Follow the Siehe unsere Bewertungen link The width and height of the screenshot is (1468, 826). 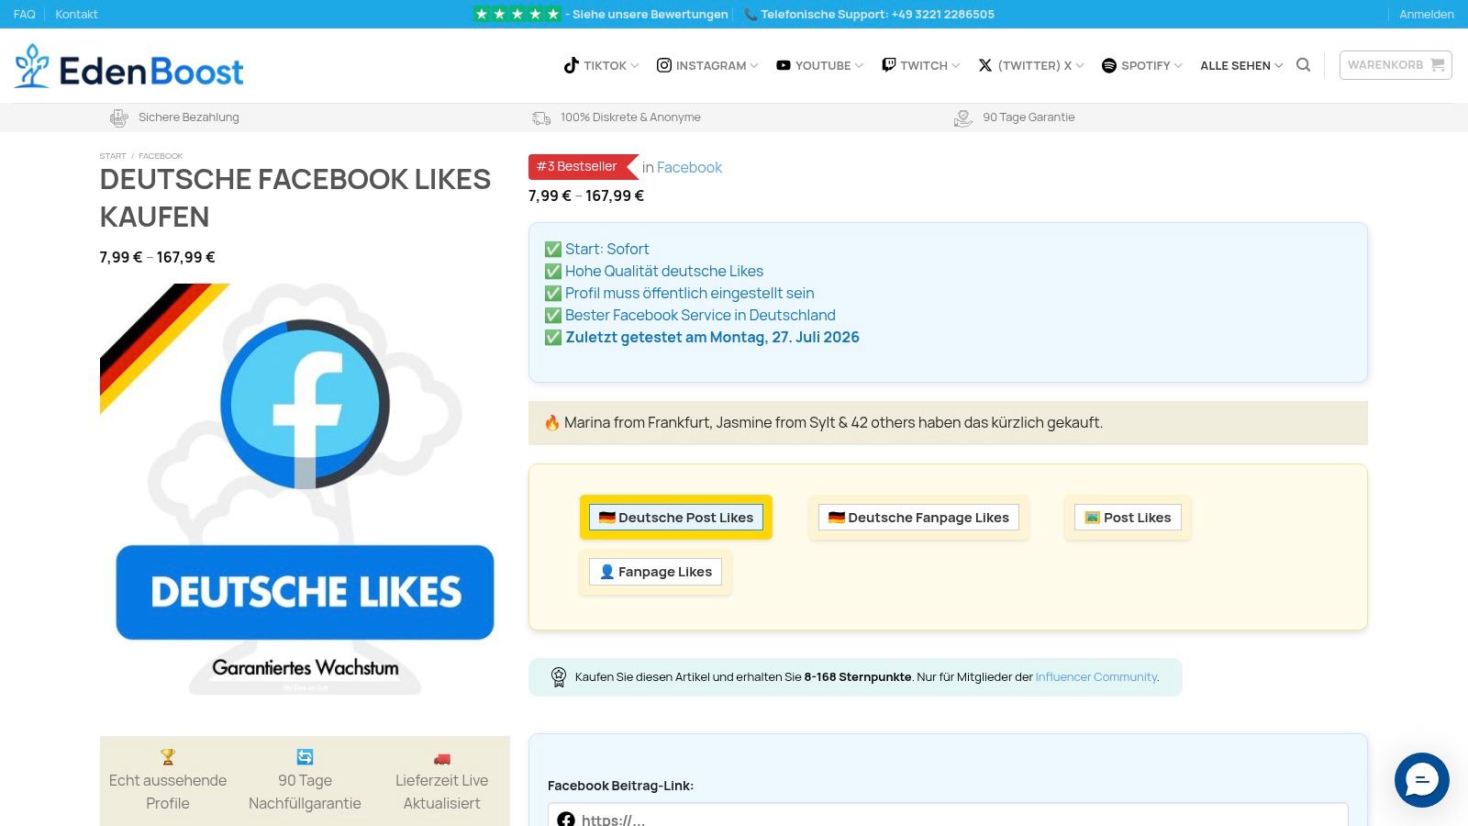[x=651, y=15]
